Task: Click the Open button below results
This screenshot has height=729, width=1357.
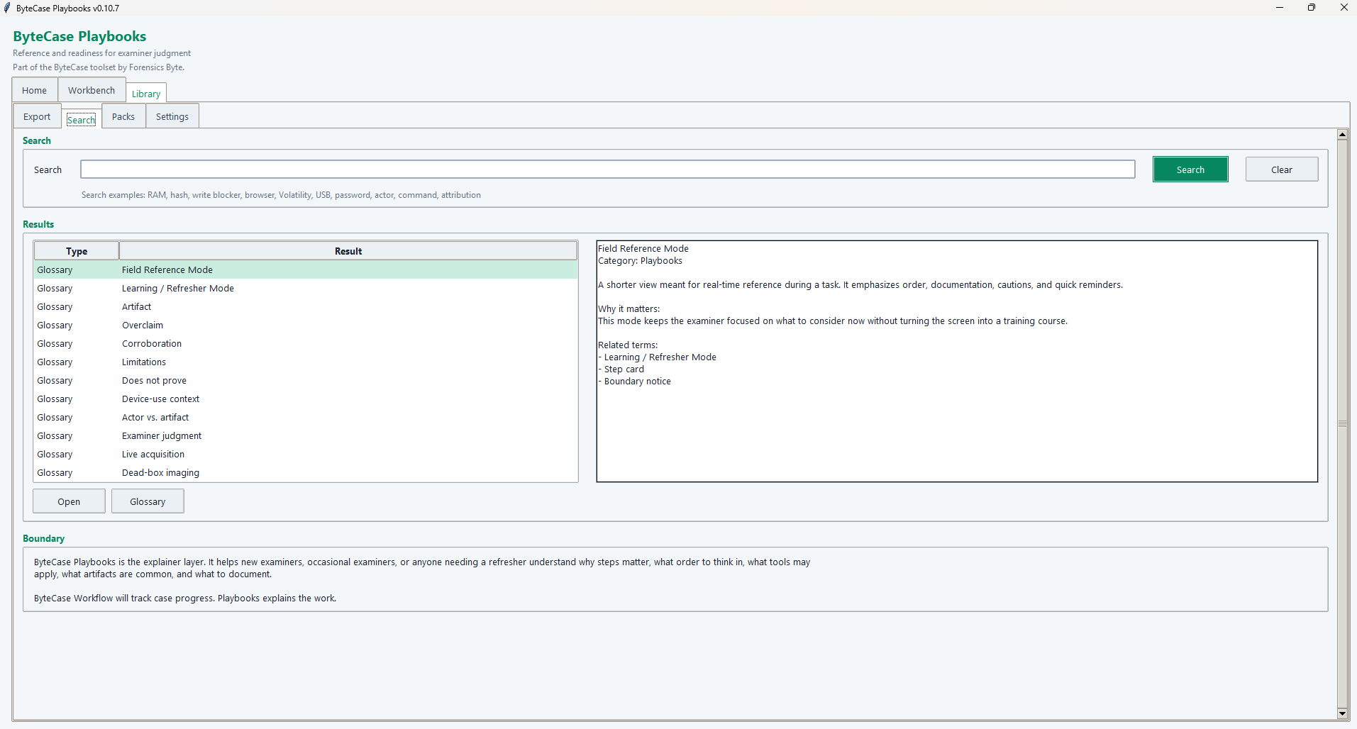Action: click(x=69, y=501)
